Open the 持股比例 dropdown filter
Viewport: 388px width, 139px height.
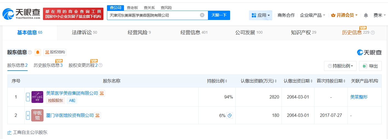(340, 66)
